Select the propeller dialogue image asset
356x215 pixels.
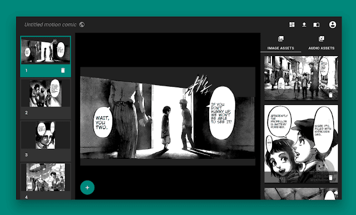tap(301, 144)
